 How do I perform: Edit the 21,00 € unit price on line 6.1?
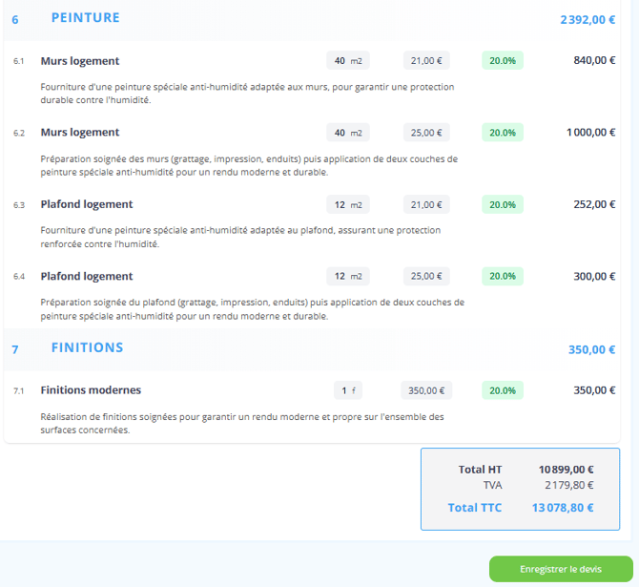(426, 61)
